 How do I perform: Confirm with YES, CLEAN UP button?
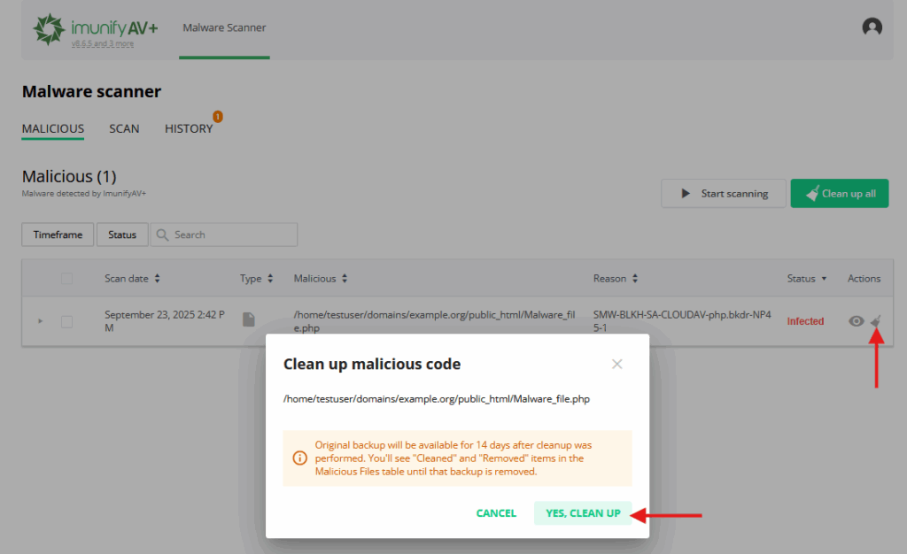point(583,513)
